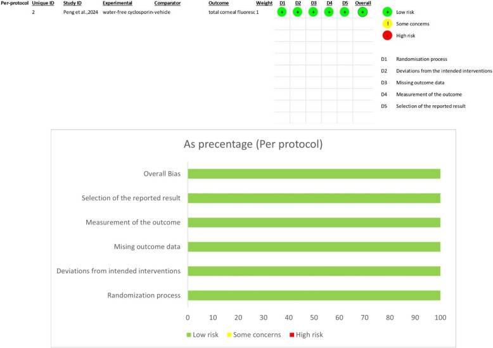Viewport: 493px width, 348px height.
Task: Click the yellow Some concerns legend icon
Action: [x=388, y=24]
